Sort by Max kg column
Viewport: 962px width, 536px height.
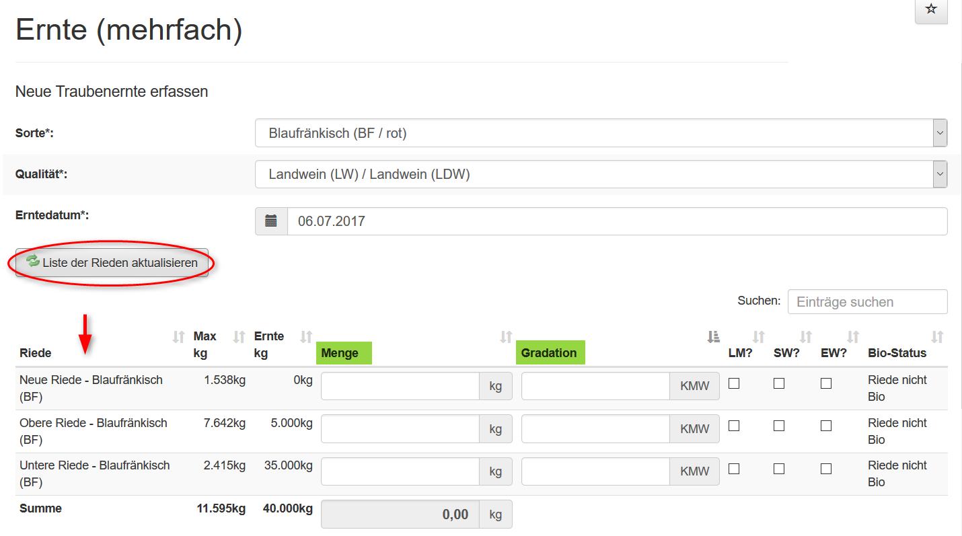[x=239, y=336]
